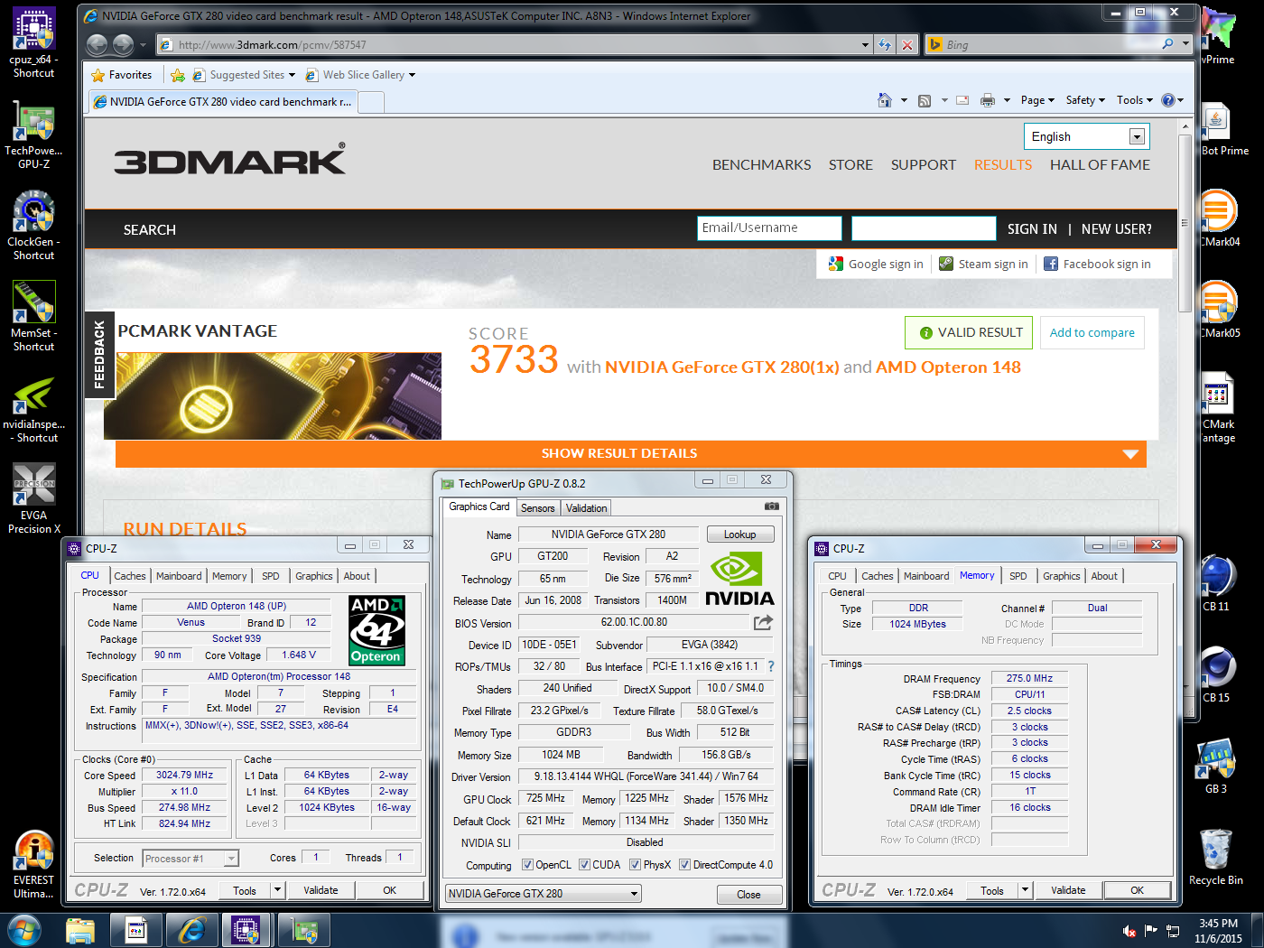Open the Tools dropdown arrow in left CPU-Z

tap(278, 889)
